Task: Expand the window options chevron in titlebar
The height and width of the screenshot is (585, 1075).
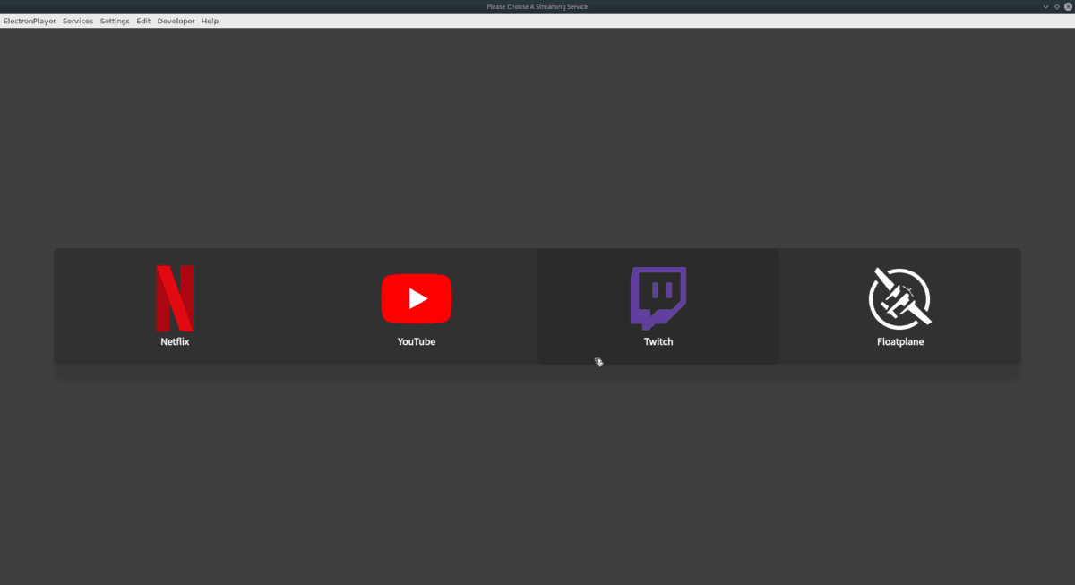Action: (1045, 6)
